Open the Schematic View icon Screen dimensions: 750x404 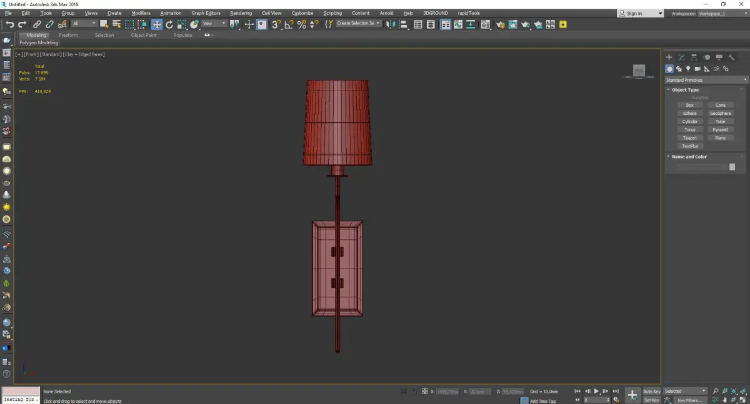471,24
